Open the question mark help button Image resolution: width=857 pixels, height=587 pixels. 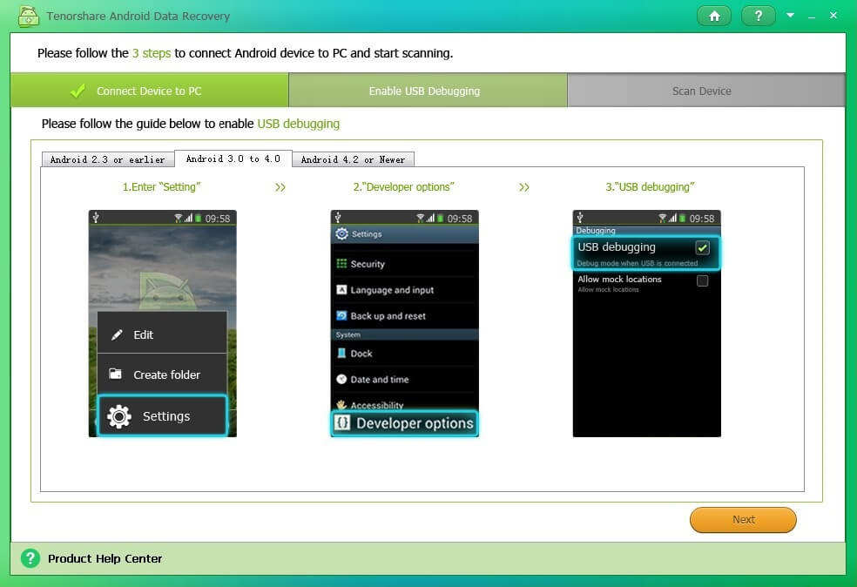point(758,16)
